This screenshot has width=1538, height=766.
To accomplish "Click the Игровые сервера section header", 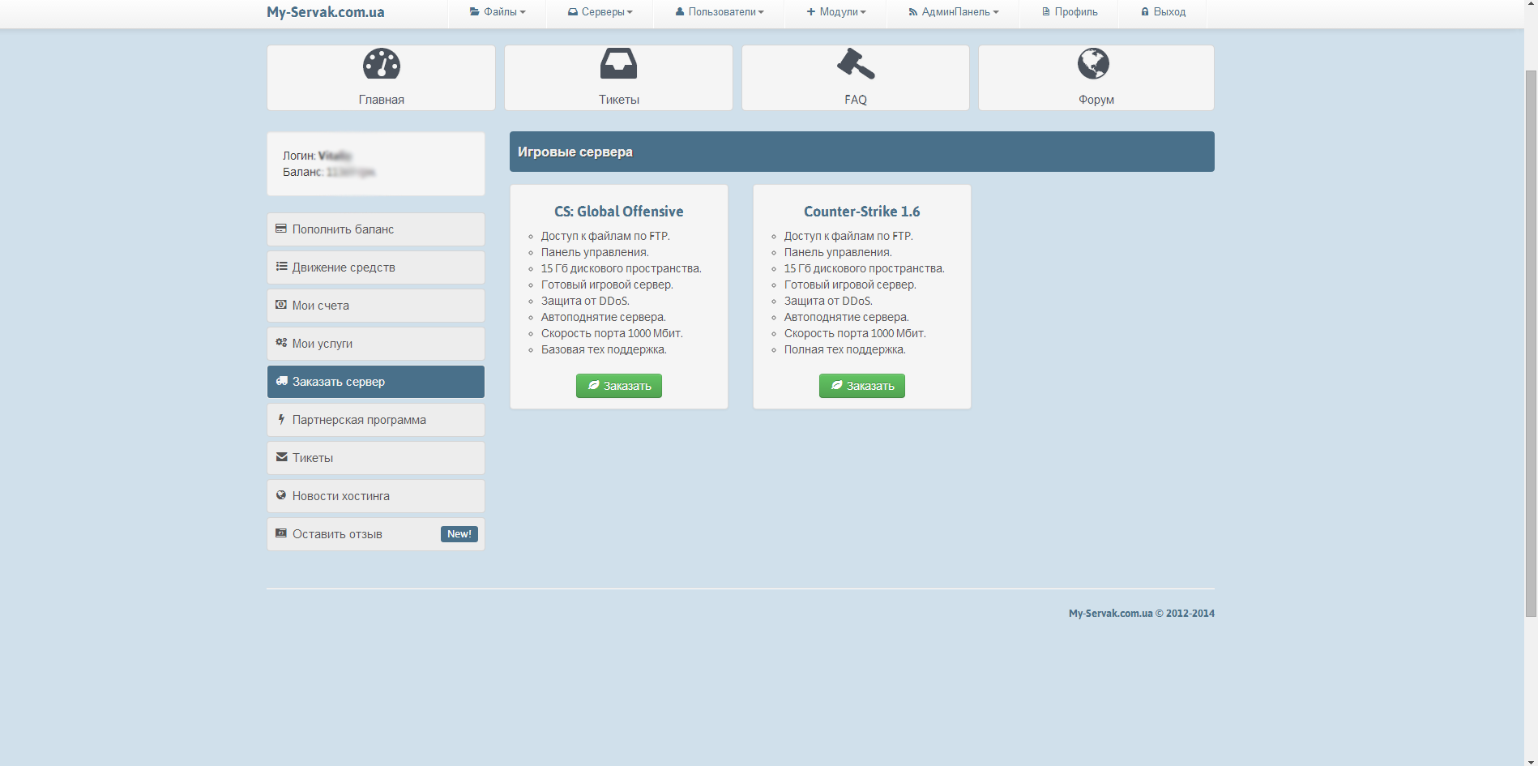I will 862,152.
